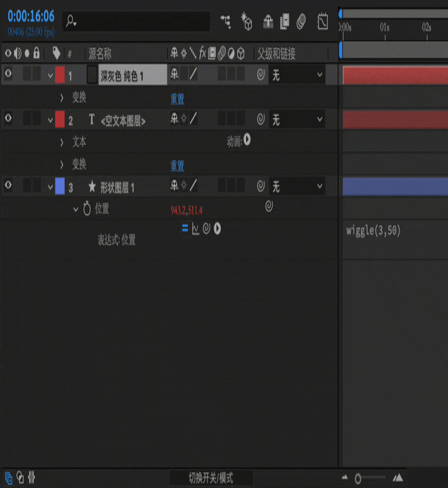Click 重置 for 空文本图层 transform
448x488 pixels.
[x=177, y=166]
